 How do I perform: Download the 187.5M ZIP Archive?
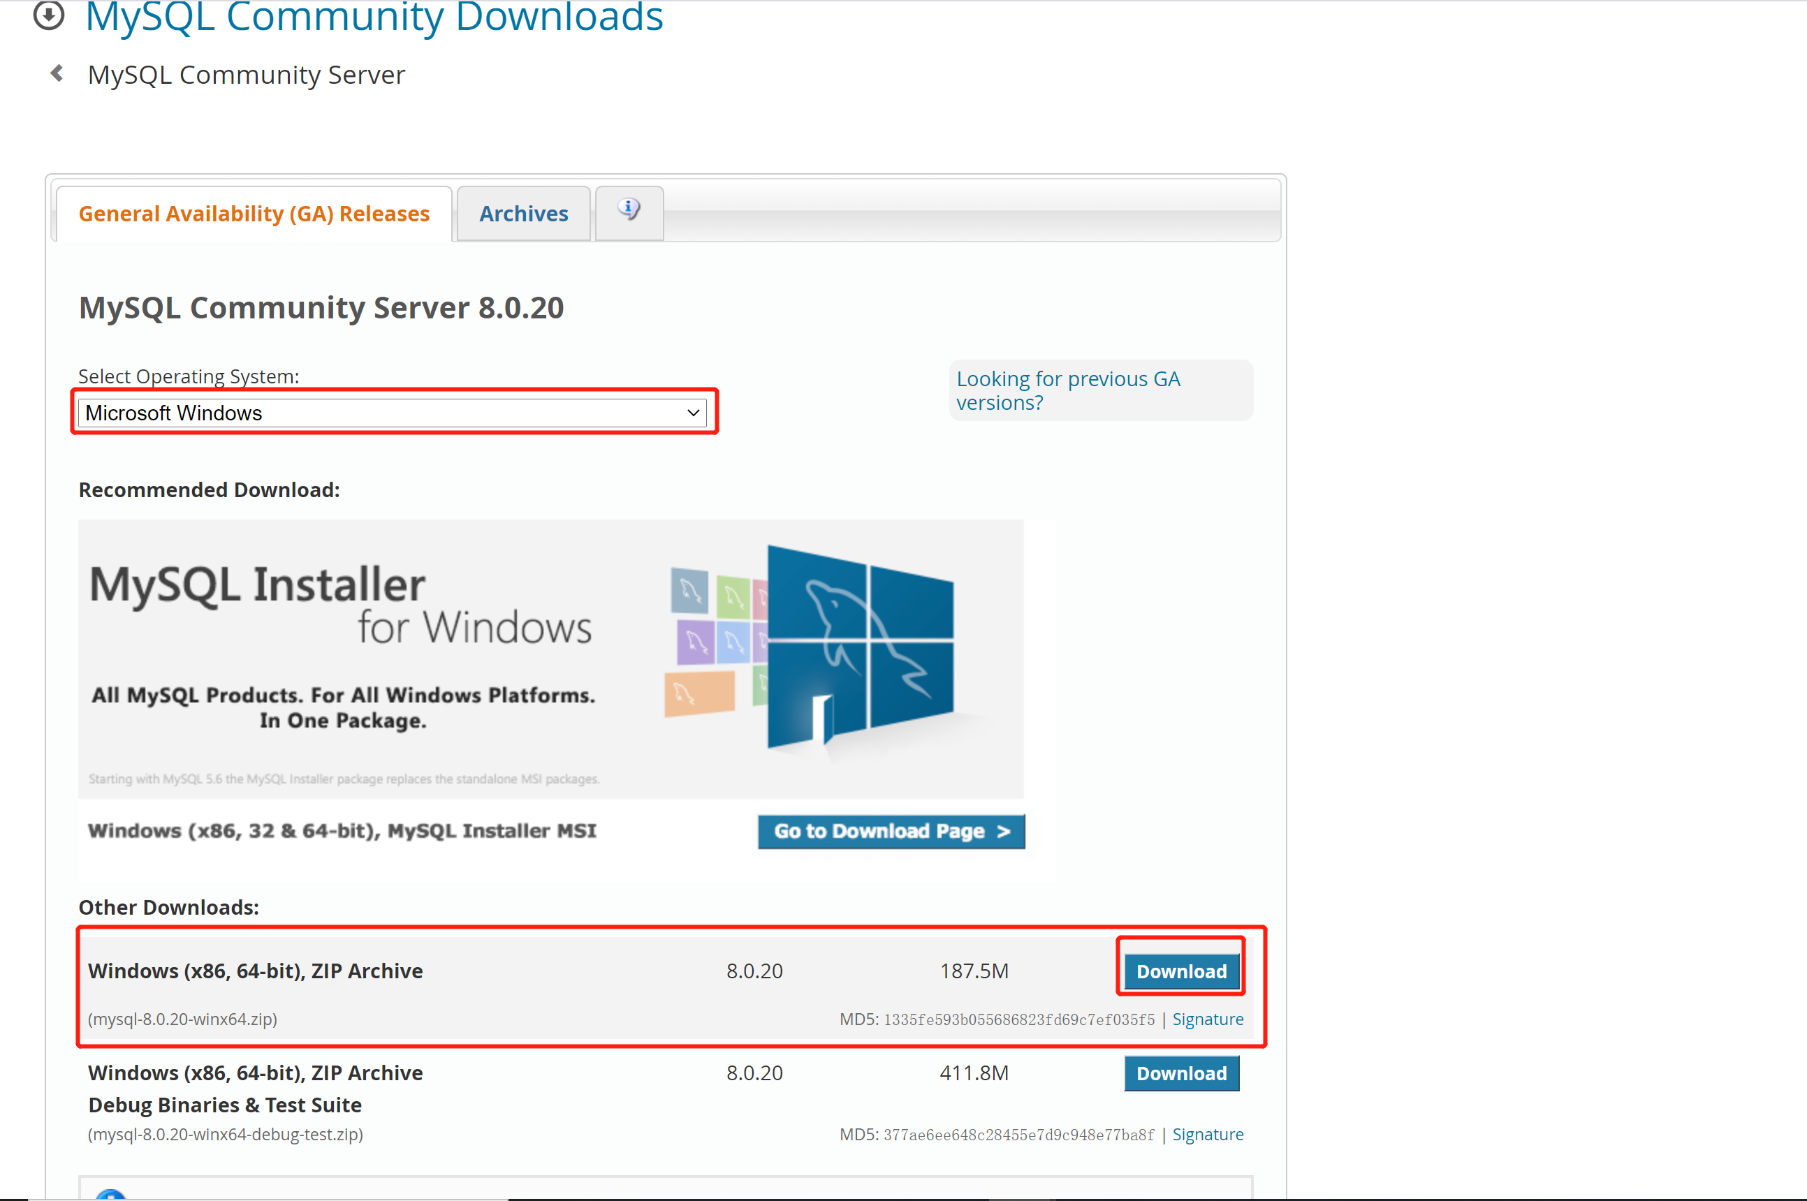(x=1180, y=971)
